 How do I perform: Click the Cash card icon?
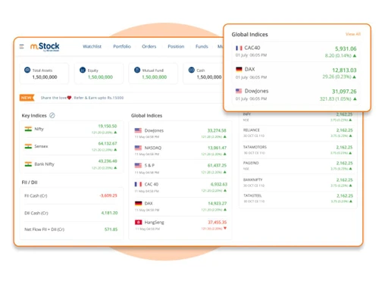192,70
